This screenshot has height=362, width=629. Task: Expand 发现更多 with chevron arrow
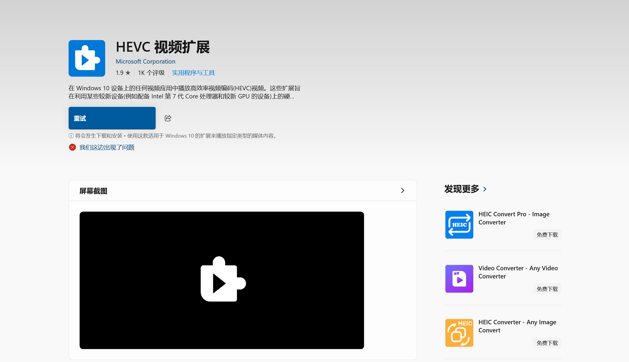pos(485,189)
